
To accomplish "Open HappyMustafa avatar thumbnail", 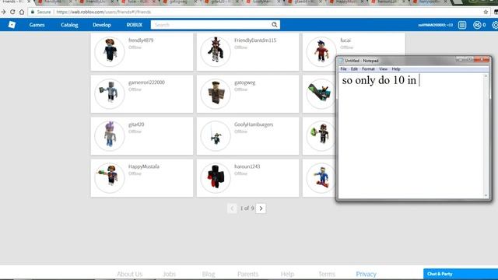I will coord(110,178).
